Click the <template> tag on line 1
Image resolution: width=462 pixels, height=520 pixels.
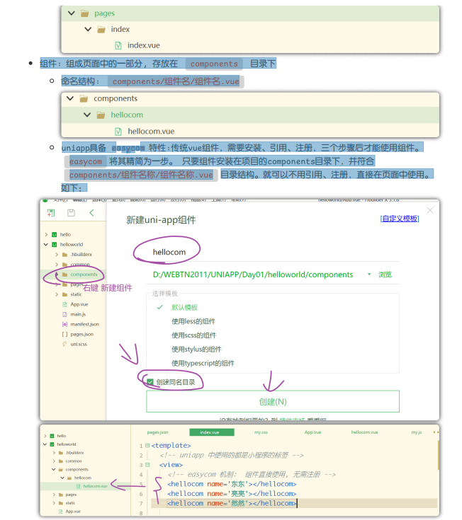pos(171,446)
